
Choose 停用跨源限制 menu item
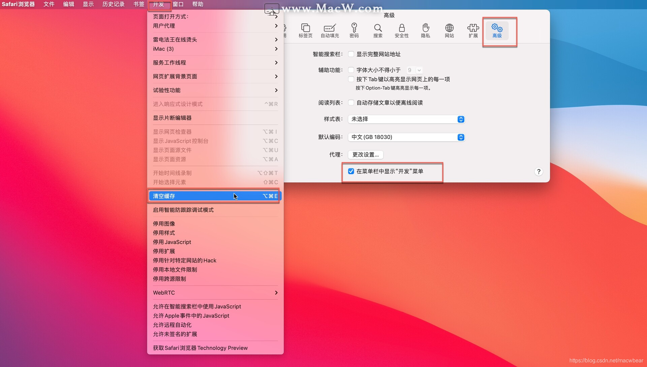point(215,279)
